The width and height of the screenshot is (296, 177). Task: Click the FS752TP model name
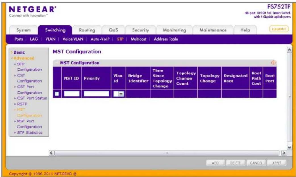pyautogui.click(x=279, y=7)
